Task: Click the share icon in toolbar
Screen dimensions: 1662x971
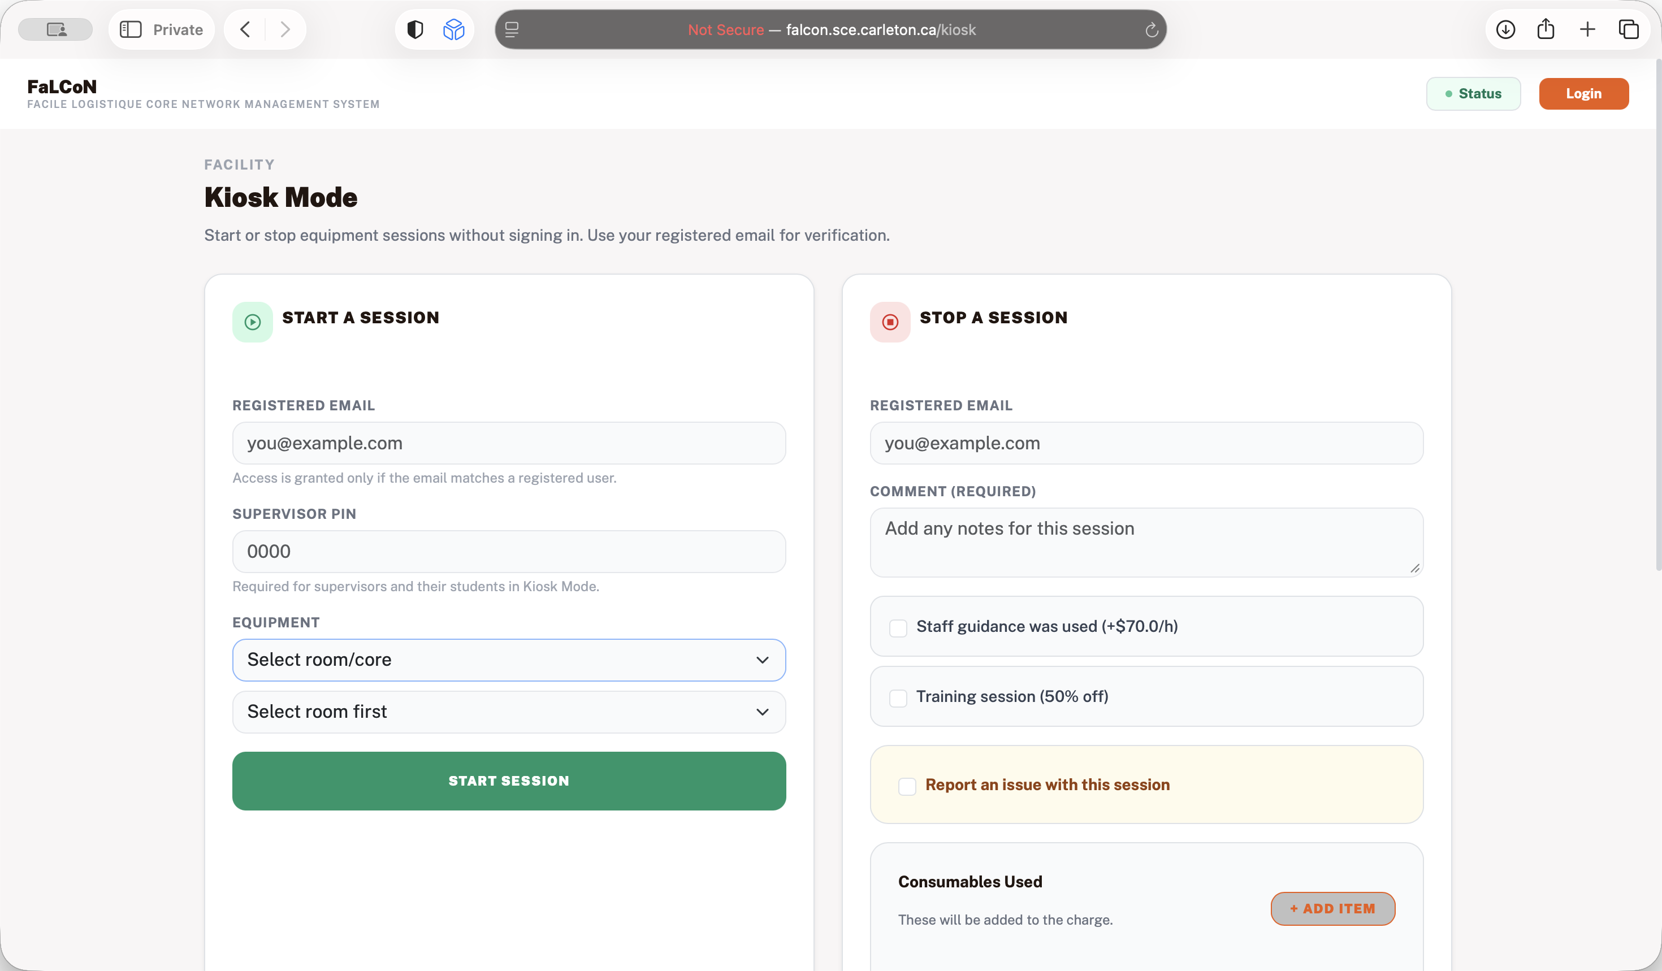Action: tap(1546, 29)
